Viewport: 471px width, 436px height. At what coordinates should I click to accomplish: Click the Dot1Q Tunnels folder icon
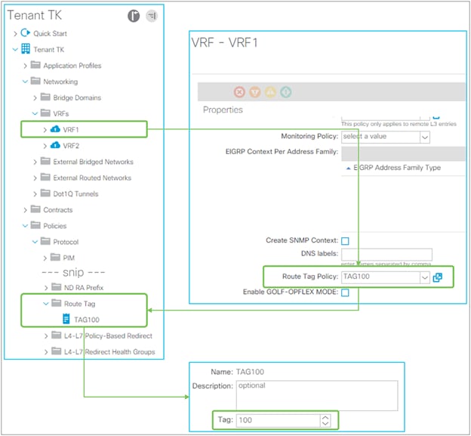tap(45, 193)
